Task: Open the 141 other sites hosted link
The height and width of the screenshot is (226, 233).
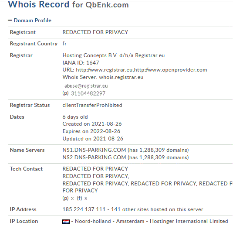Action: coord(157,209)
